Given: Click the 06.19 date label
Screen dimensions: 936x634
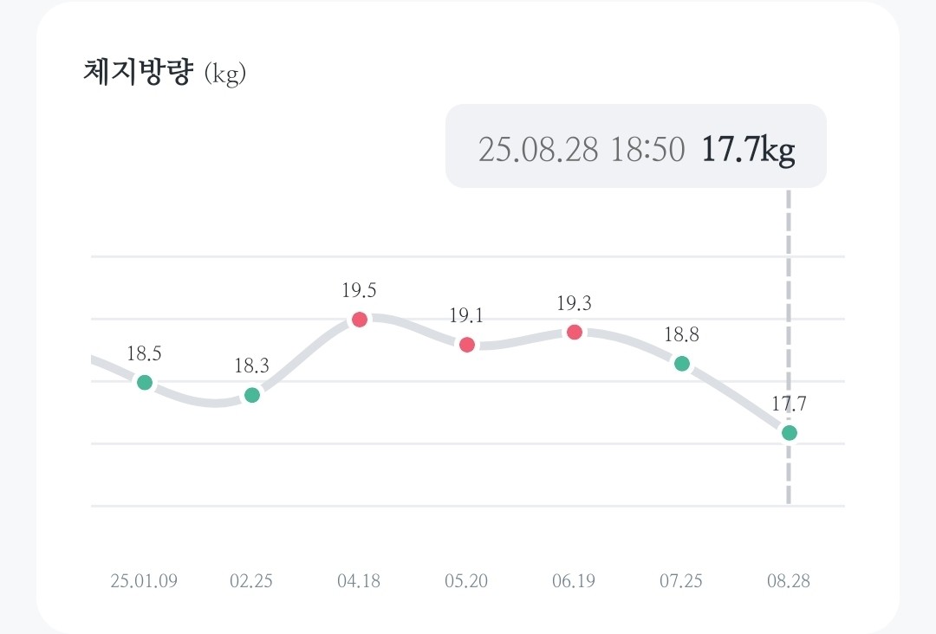Looking at the screenshot, I should 574,580.
